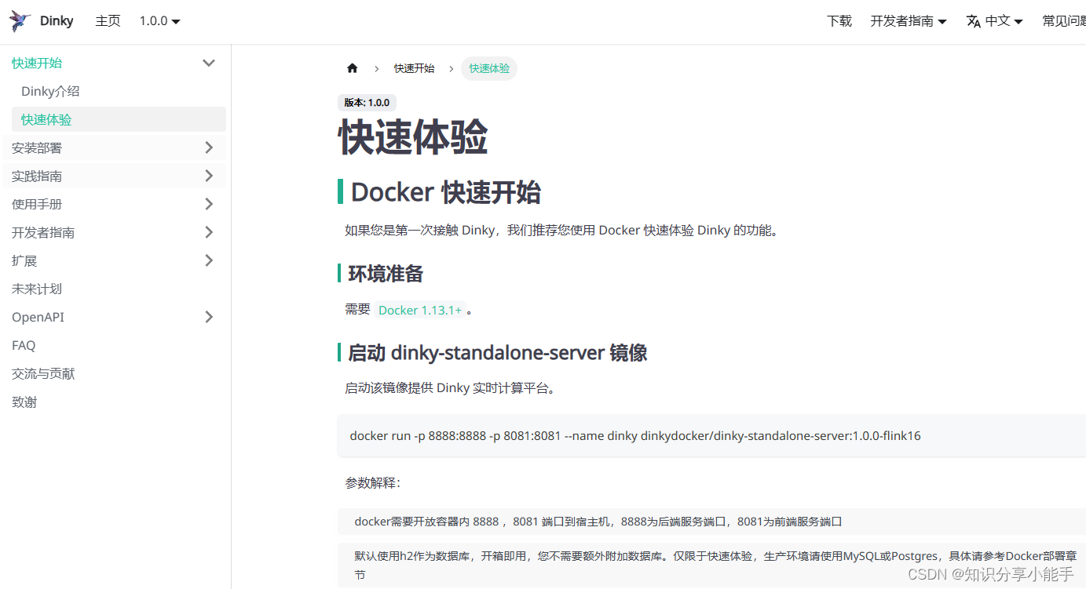
Task: Expand the OpenAPI sidebar chevron
Action: point(209,317)
